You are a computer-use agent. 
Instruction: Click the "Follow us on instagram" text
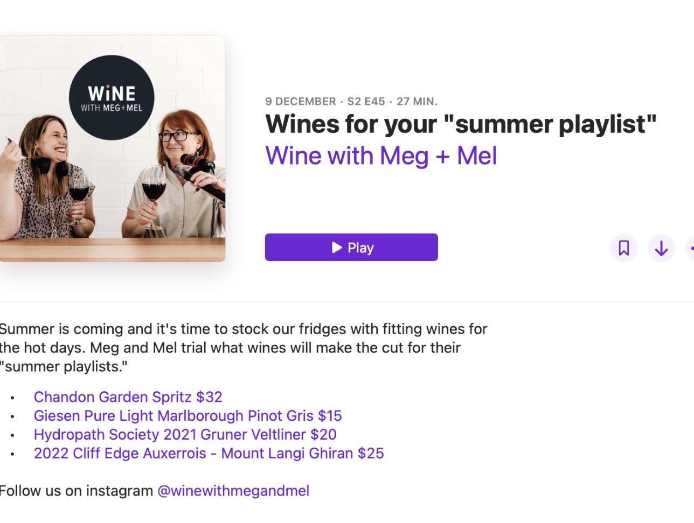point(76,491)
